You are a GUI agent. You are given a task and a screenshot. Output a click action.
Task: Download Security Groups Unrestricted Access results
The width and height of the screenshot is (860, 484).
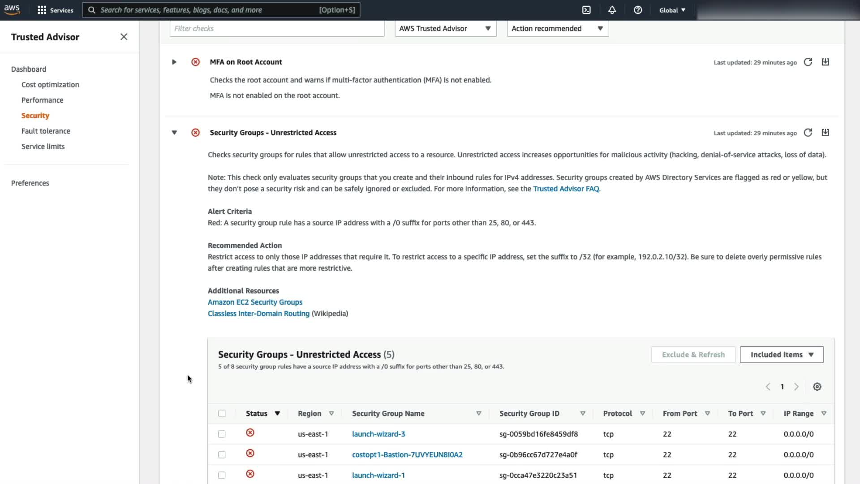[x=826, y=133]
